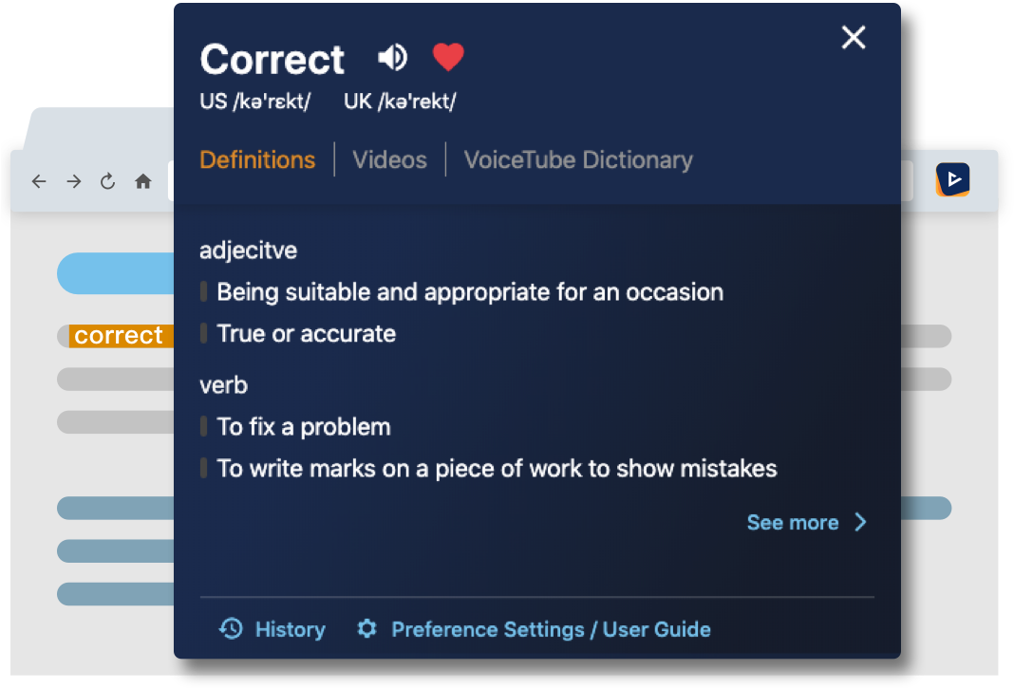Click the See more chevron arrow
Viewport: 1014px width, 688px height.
pyautogui.click(x=861, y=522)
